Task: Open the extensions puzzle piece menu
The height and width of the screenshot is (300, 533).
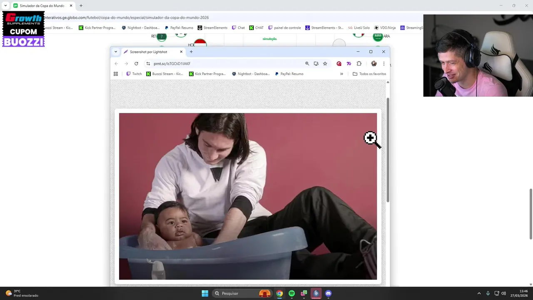Action: click(359, 64)
